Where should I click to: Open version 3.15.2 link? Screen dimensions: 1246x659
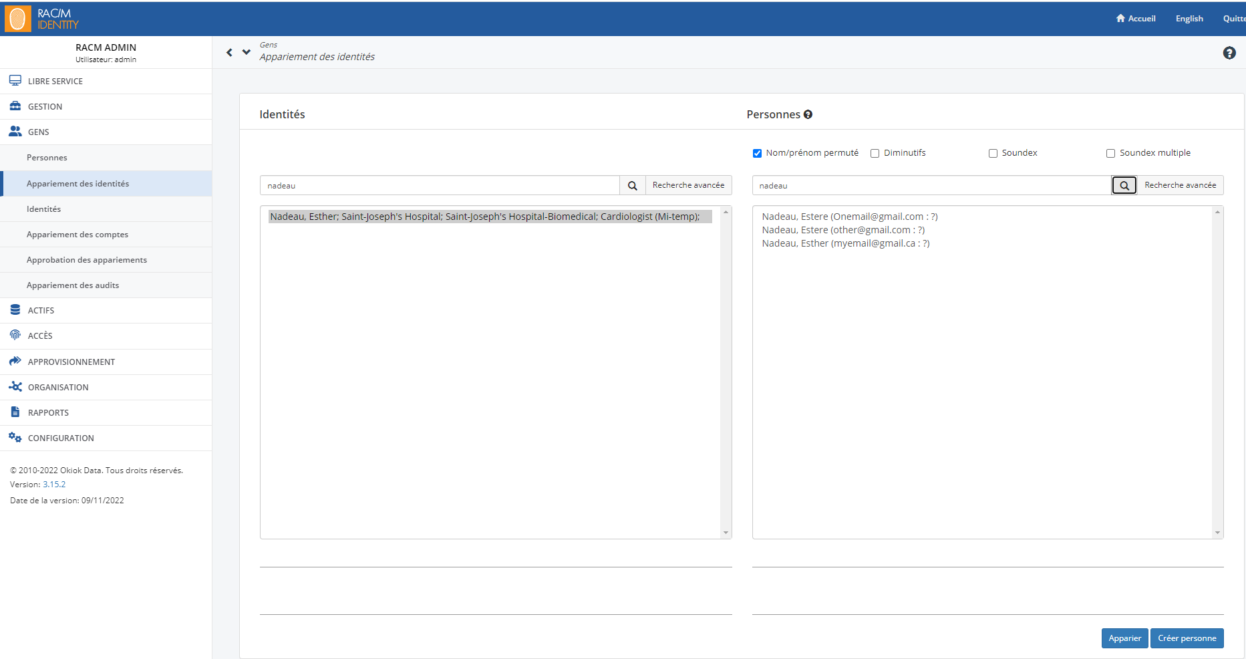tap(54, 485)
